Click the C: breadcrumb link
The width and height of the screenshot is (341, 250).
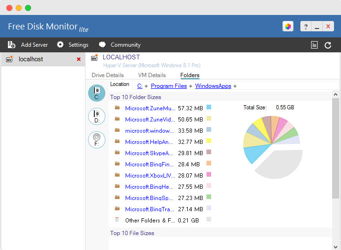tap(140, 86)
